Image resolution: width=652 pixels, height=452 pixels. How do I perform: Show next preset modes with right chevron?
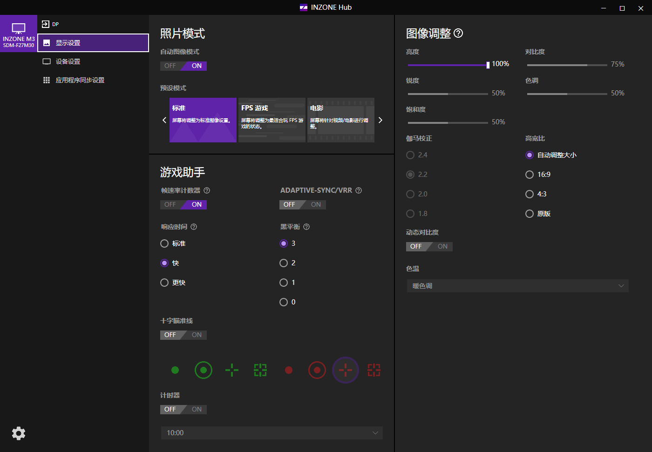pyautogui.click(x=380, y=120)
